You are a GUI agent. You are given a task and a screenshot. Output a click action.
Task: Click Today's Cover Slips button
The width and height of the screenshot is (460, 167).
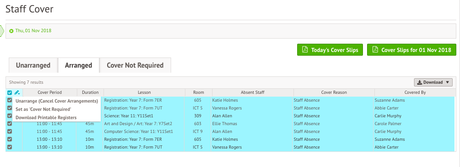[x=330, y=50]
